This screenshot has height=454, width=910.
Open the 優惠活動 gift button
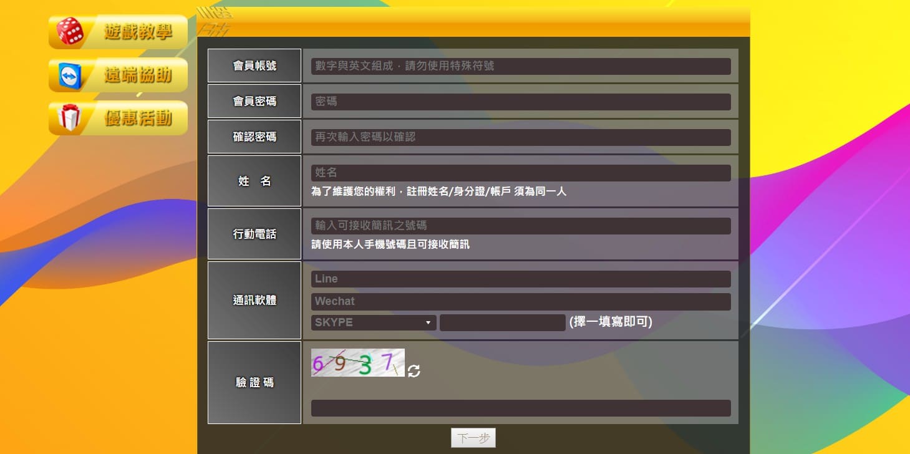118,118
